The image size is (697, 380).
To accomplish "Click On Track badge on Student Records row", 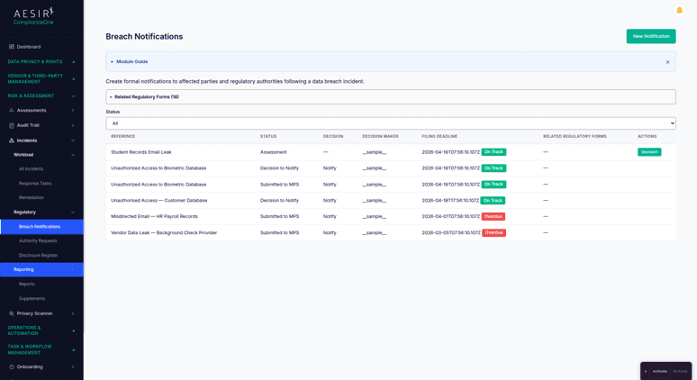I will [493, 152].
